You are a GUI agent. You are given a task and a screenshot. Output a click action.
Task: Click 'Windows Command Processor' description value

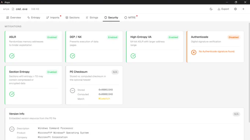click(56, 128)
